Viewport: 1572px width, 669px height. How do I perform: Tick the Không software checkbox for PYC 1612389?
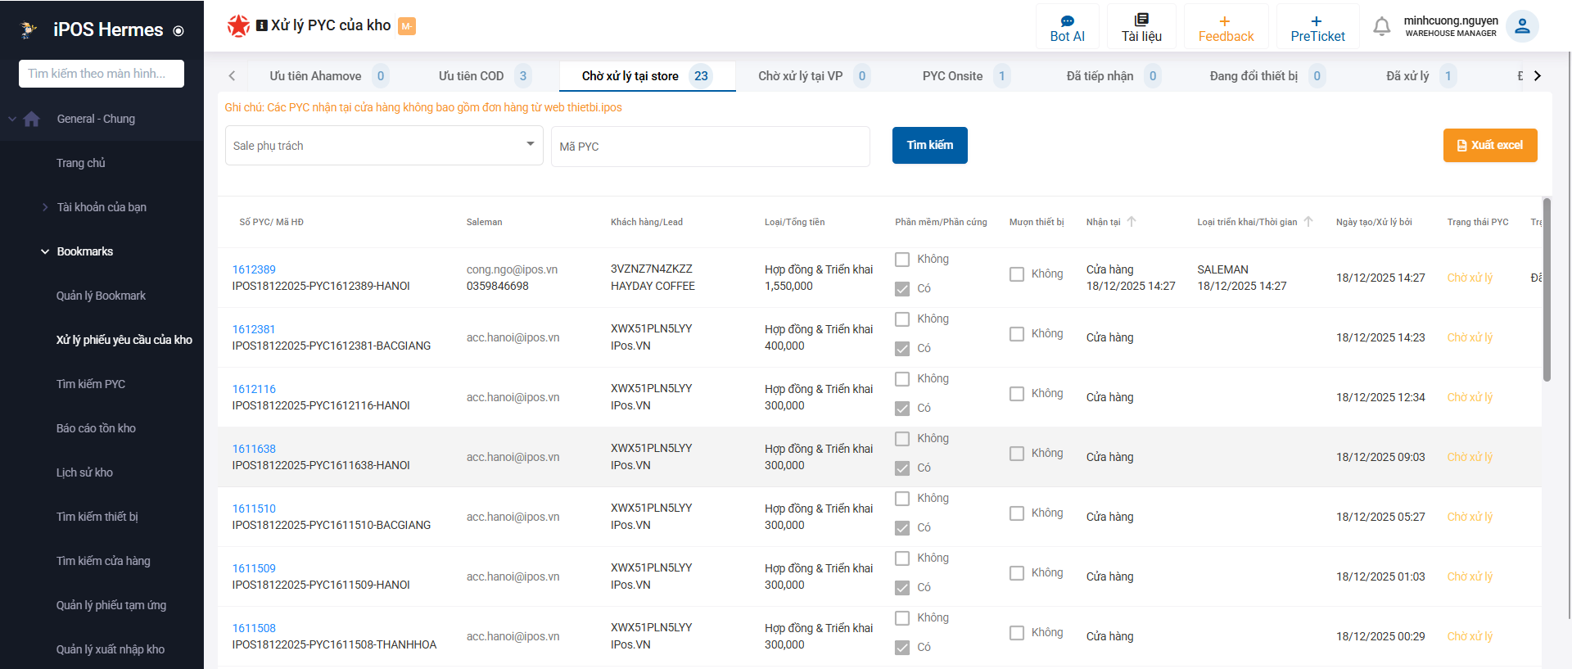tap(902, 260)
